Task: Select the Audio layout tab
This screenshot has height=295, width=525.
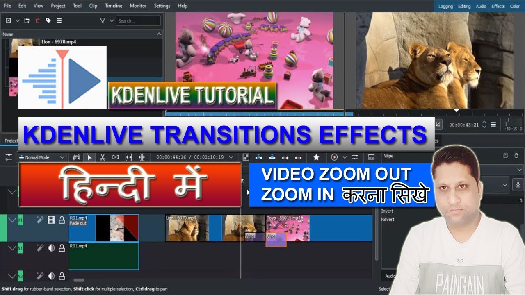Action: 481,6
